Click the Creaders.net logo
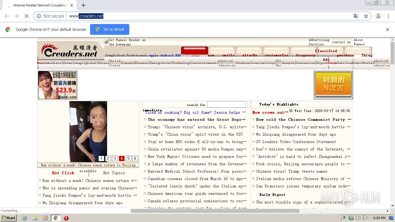This screenshot has width=395, height=222. click(x=71, y=51)
